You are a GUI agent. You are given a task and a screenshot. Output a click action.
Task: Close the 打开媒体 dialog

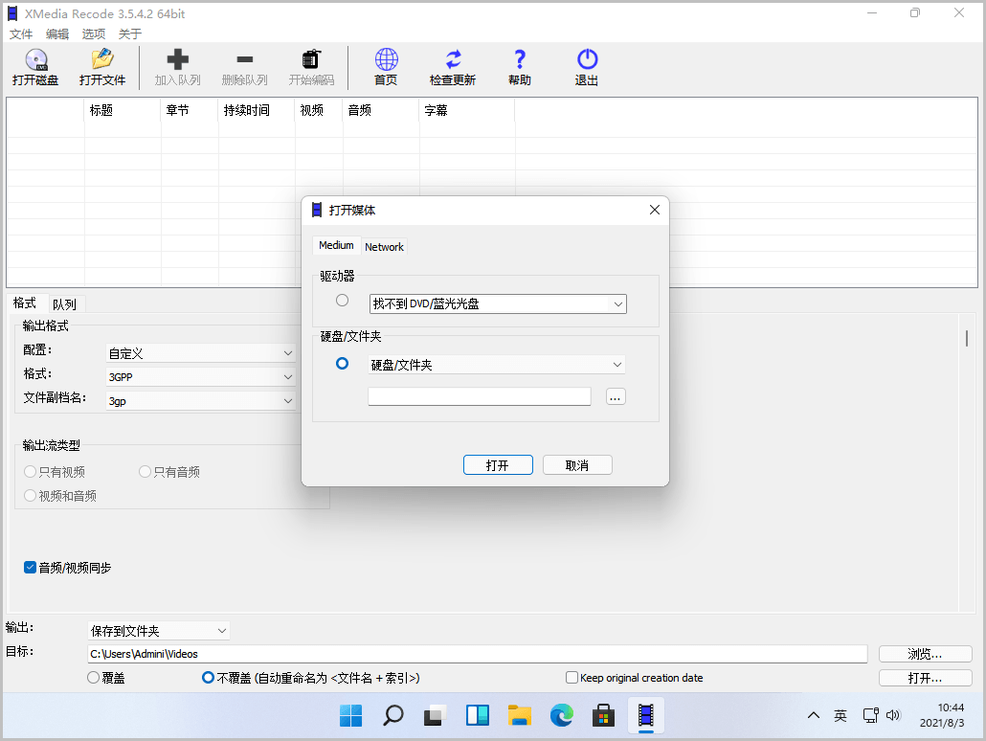(x=655, y=210)
